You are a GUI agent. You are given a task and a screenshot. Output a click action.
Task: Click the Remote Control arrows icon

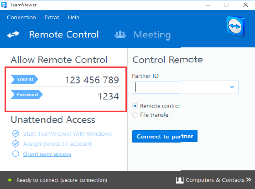(x=13, y=35)
